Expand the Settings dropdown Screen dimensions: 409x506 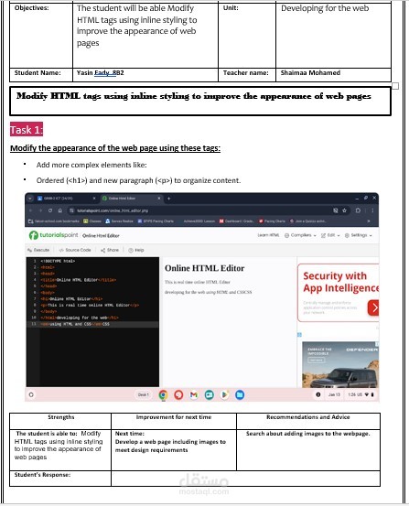(x=359, y=235)
